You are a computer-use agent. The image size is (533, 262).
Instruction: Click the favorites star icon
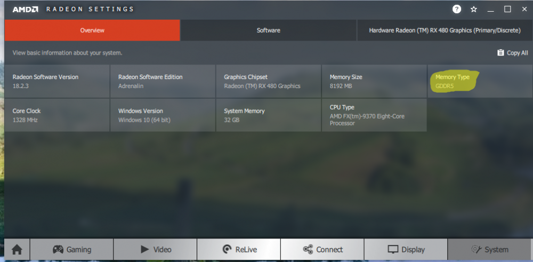[473, 9]
